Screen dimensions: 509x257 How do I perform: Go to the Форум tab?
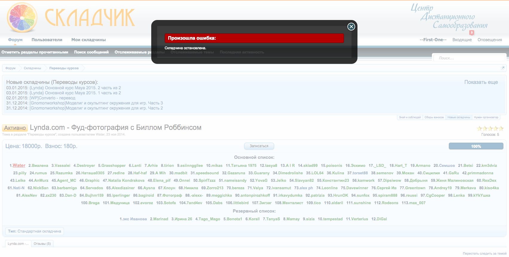(x=15, y=40)
